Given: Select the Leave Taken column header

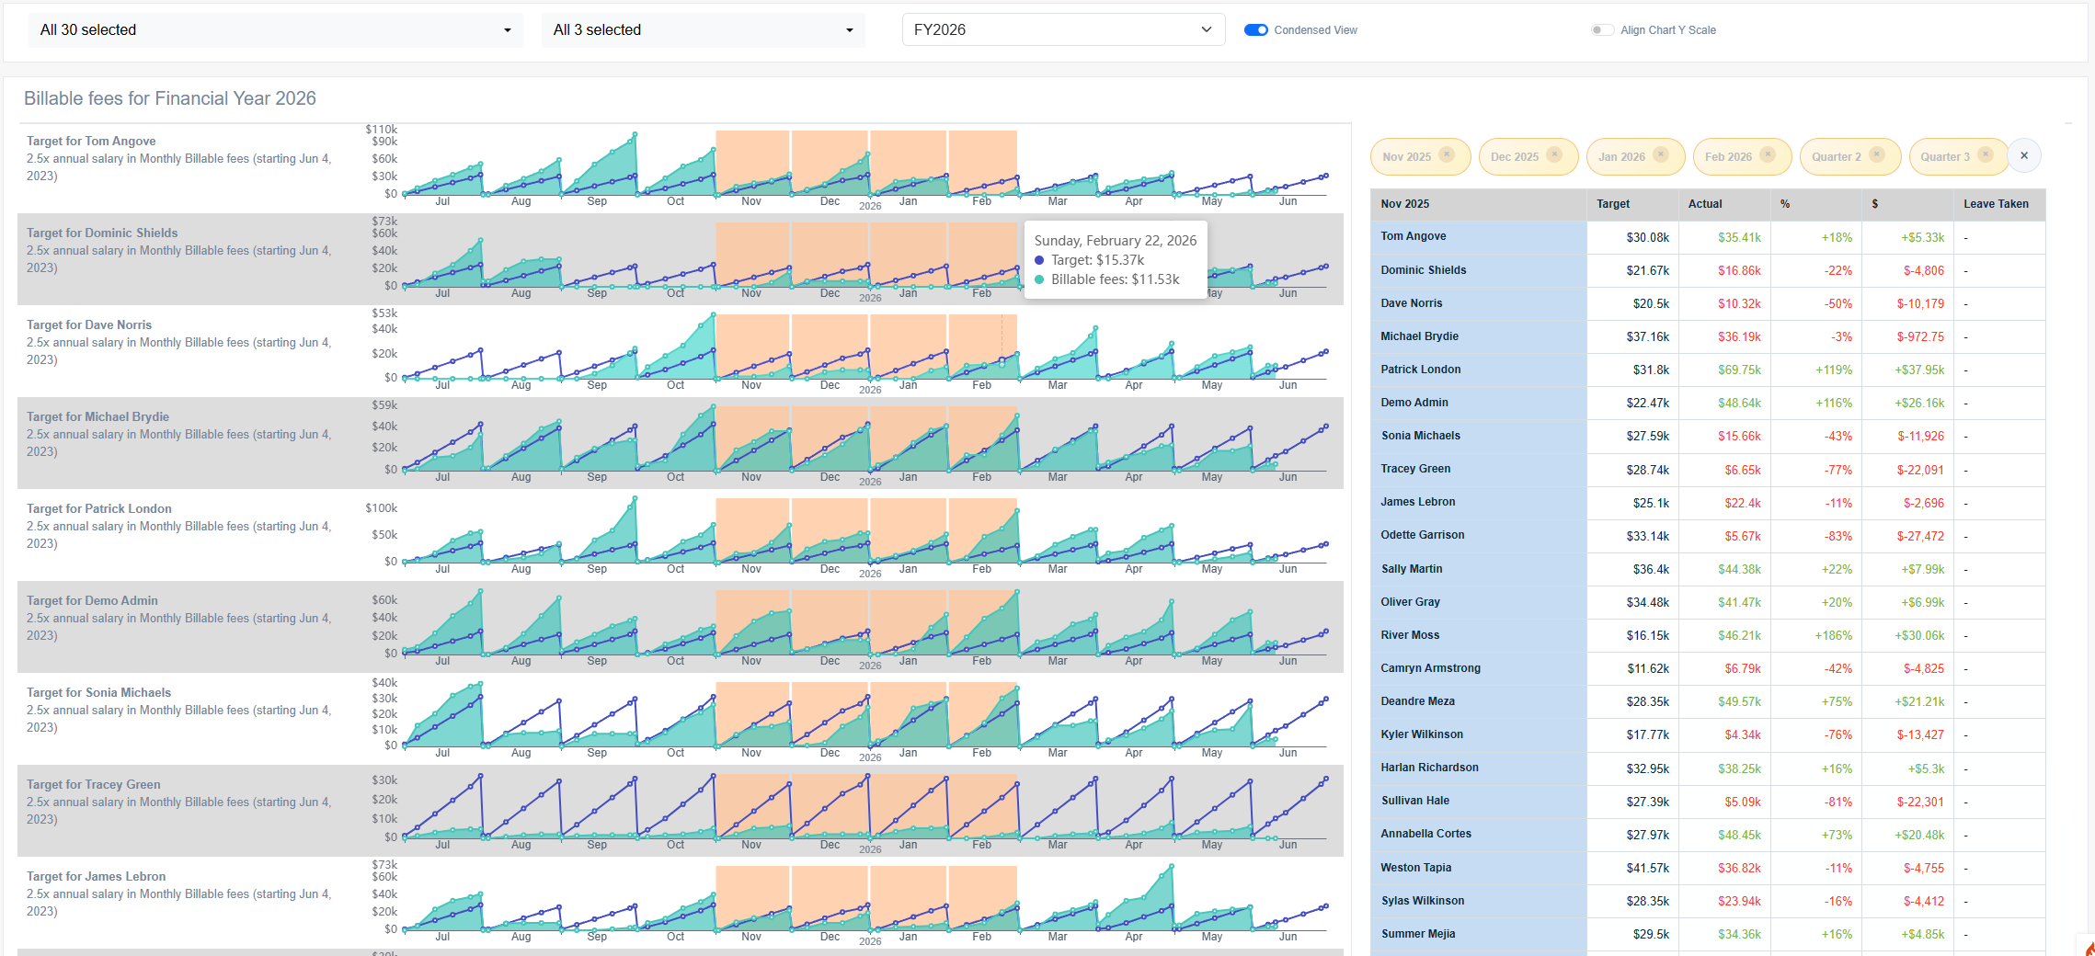Looking at the screenshot, I should (1996, 204).
